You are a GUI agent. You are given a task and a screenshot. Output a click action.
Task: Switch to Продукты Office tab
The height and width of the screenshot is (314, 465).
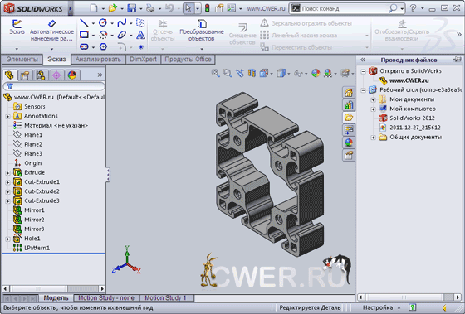(x=188, y=59)
